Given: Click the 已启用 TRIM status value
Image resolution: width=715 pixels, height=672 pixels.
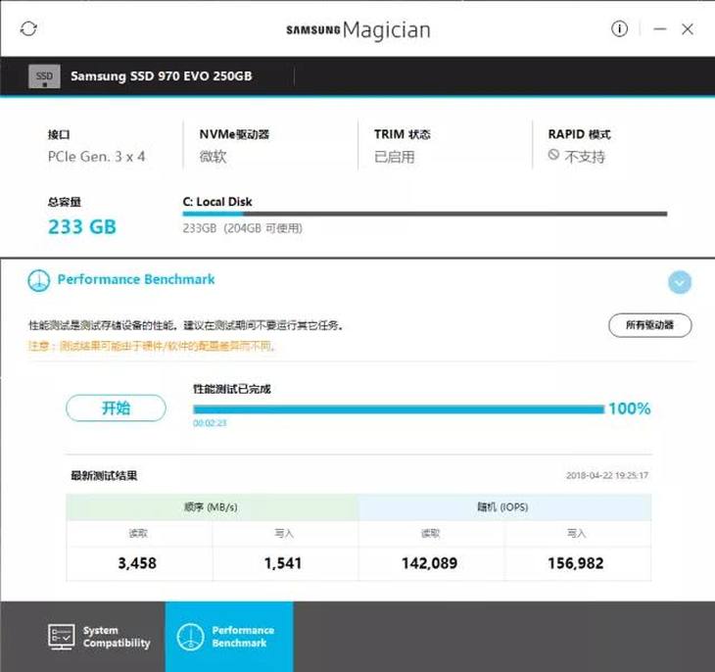Looking at the screenshot, I should (395, 157).
